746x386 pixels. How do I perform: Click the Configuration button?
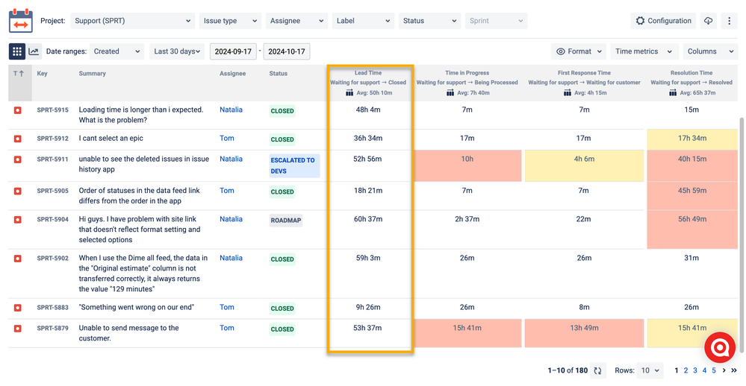(x=662, y=21)
